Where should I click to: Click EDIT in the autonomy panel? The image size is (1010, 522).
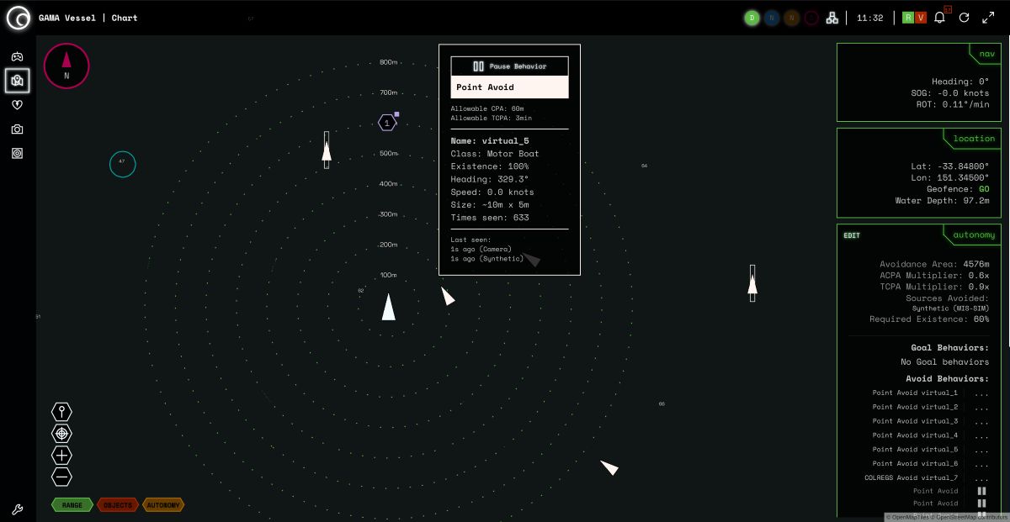tap(852, 235)
